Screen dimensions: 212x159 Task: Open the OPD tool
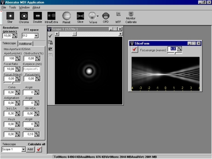click(x=106, y=18)
